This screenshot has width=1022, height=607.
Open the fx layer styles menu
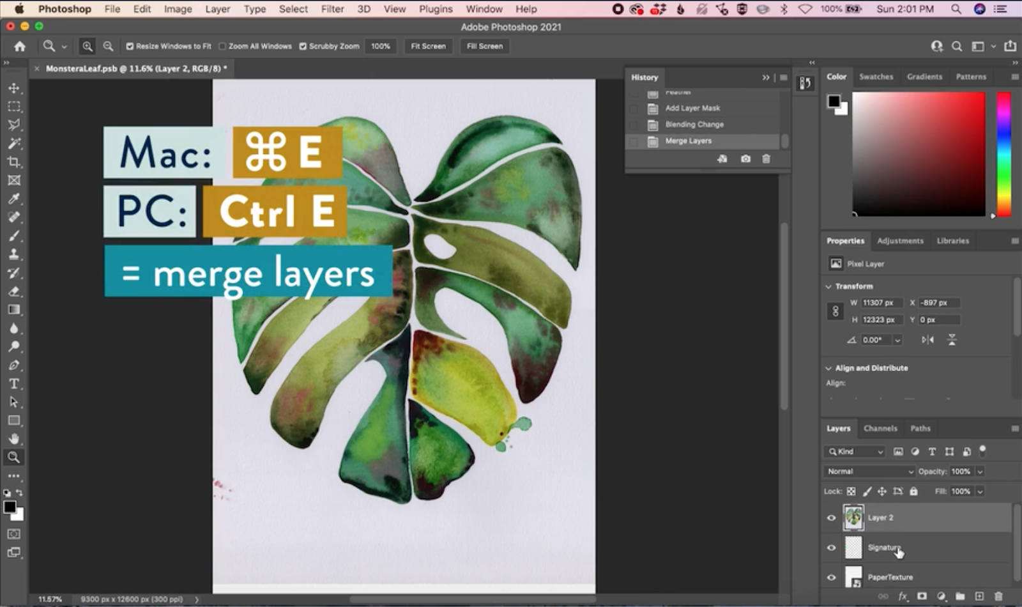pos(903,596)
